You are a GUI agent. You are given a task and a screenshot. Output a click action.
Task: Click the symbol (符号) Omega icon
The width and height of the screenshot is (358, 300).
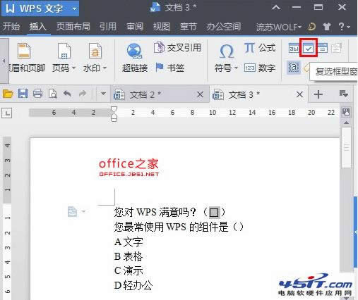tap(227, 51)
